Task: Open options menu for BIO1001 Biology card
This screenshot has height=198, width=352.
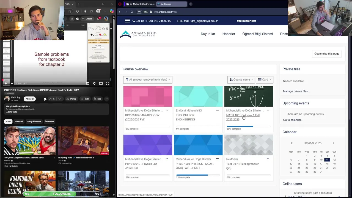Action: click(x=167, y=110)
